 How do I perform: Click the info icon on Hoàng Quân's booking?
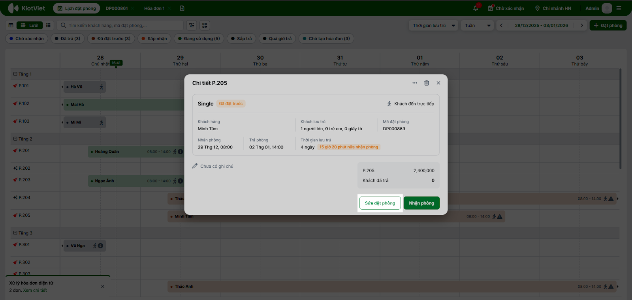[181, 152]
